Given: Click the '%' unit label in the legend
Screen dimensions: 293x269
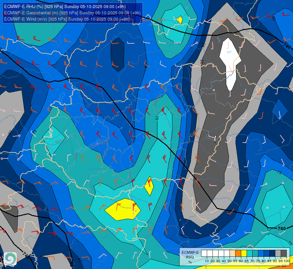Looking at the screenshot, I should tap(190, 262).
